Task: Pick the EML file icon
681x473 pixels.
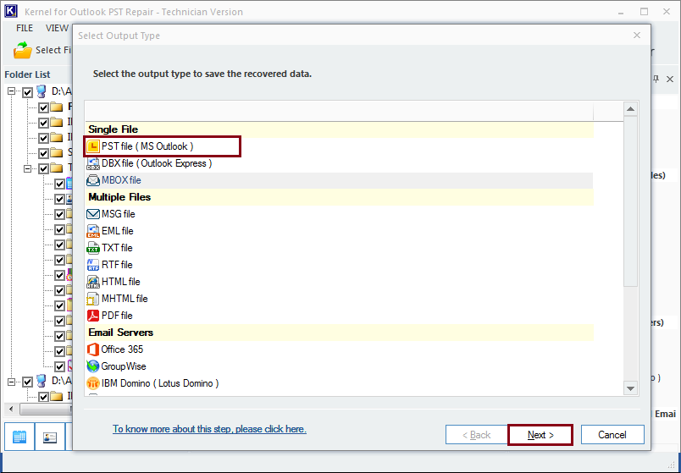Action: tap(93, 231)
